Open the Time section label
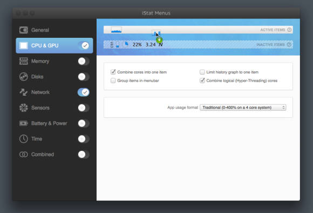 click(37, 139)
